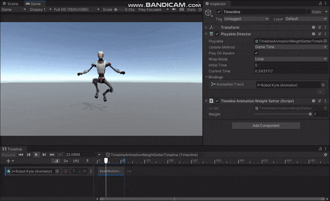Play the timeline preview
Viewport: 330px width, 201px height.
click(x=36, y=155)
